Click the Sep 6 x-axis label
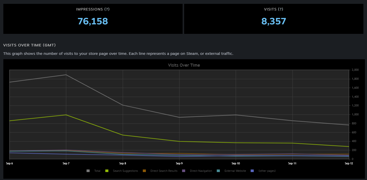This screenshot has height=180, width=367. [10, 163]
